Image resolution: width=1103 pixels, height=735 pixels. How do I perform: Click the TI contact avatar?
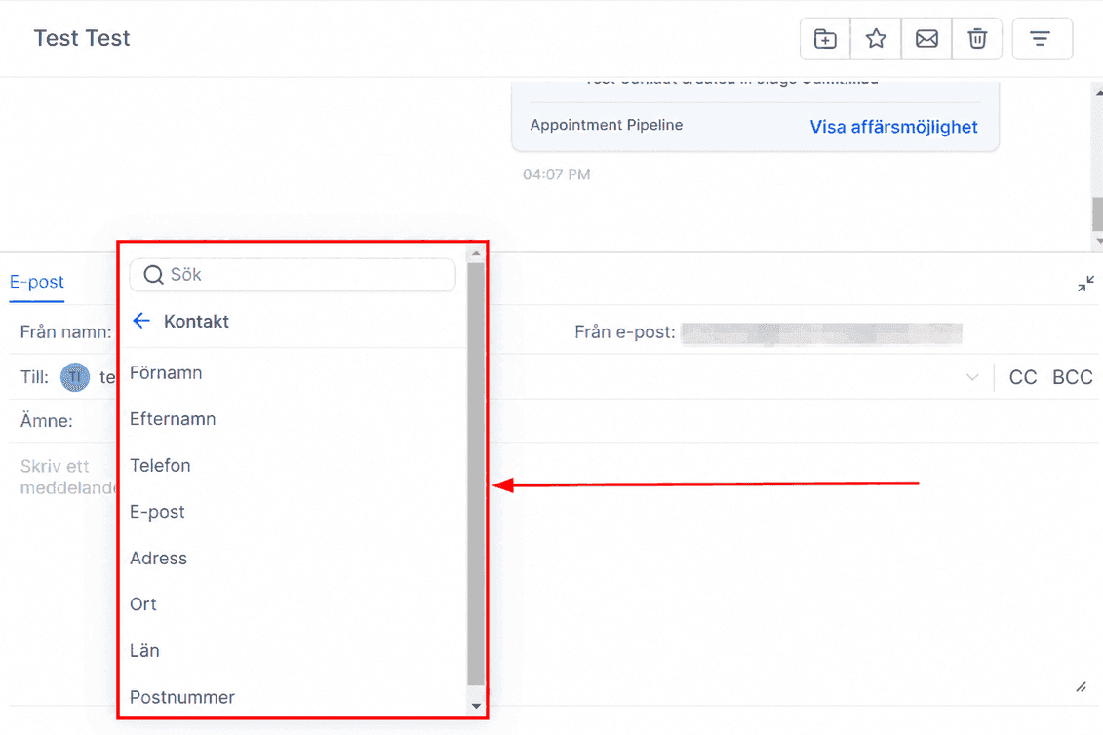coord(74,377)
